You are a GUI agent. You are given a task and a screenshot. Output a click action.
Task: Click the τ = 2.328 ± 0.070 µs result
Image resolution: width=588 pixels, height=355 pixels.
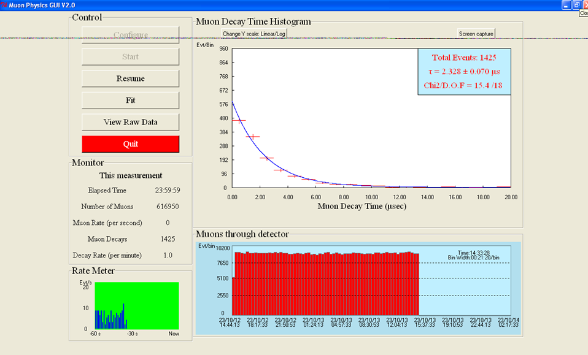click(x=464, y=72)
